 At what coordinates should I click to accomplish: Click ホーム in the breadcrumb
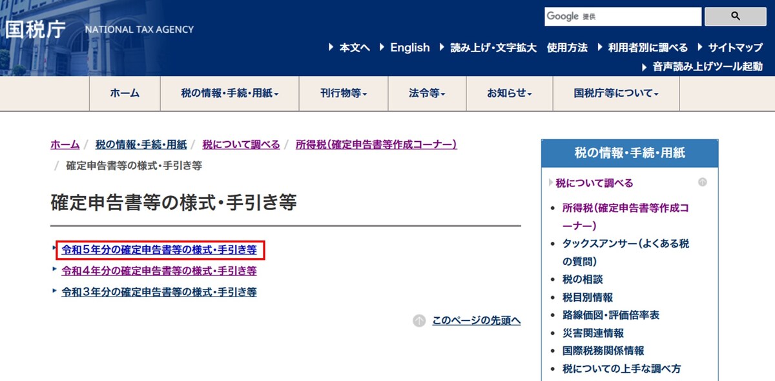pyautogui.click(x=65, y=144)
